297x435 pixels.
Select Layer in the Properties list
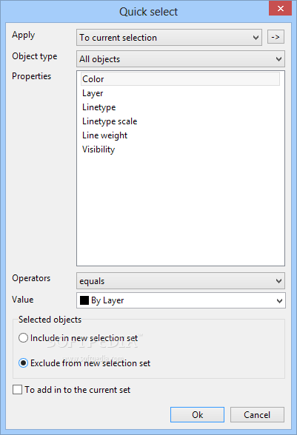pos(93,93)
